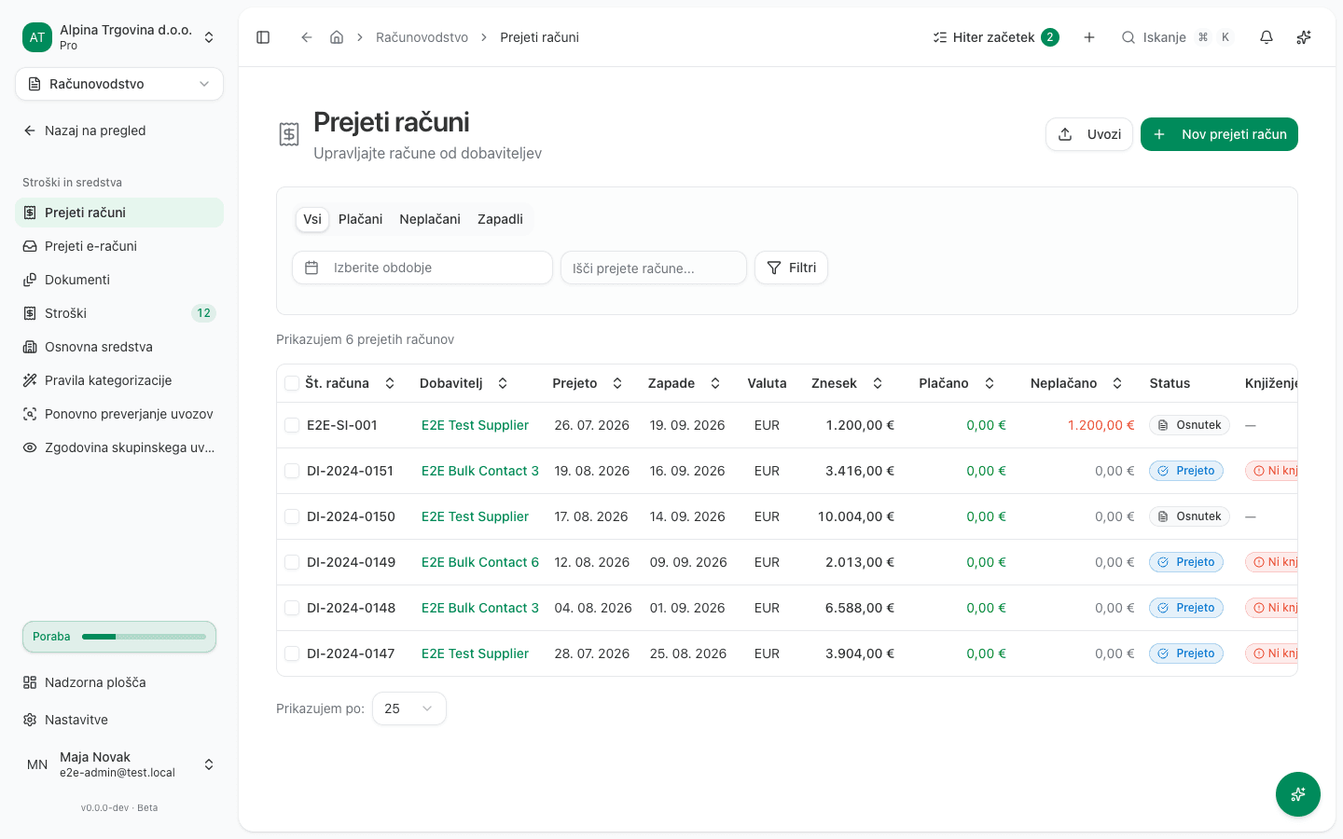Click the Poraba usage bar
Image resolution: width=1343 pixels, height=839 pixels.
(119, 637)
